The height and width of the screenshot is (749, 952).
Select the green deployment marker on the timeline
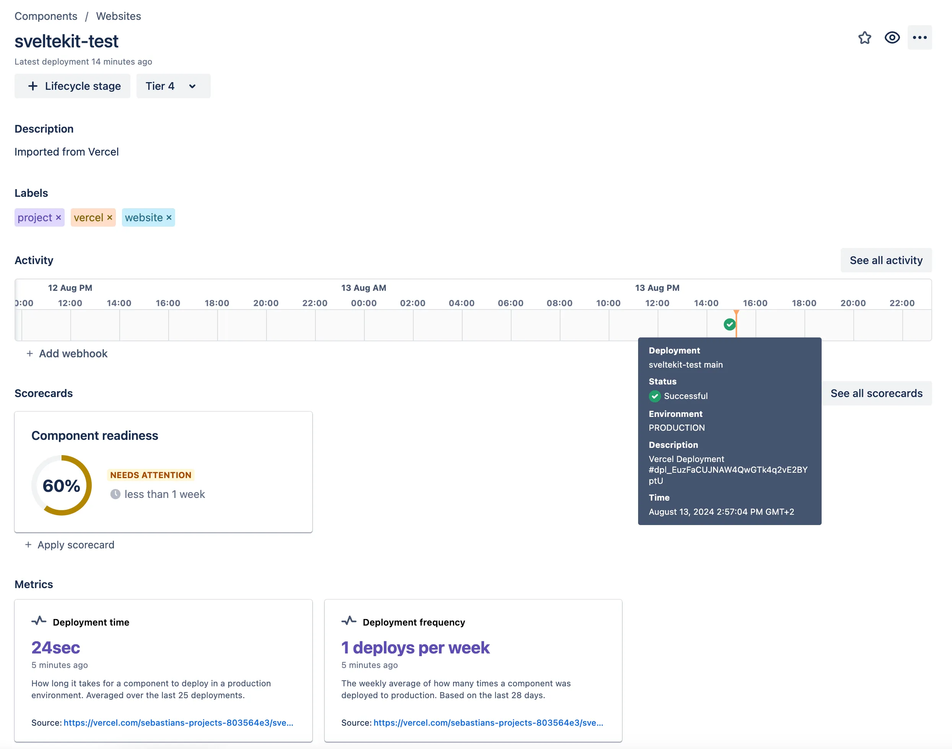[x=729, y=324]
